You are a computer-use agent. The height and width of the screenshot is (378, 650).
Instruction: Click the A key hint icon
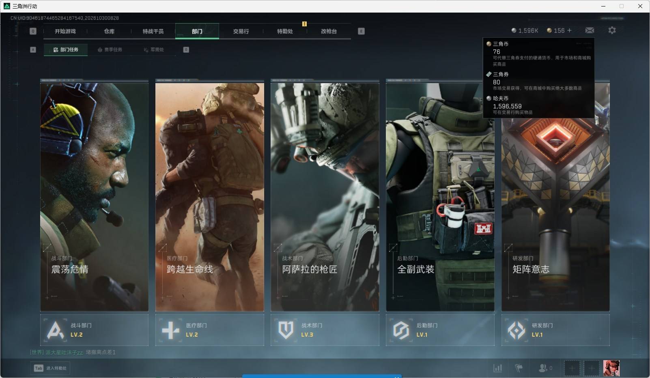pos(33,49)
